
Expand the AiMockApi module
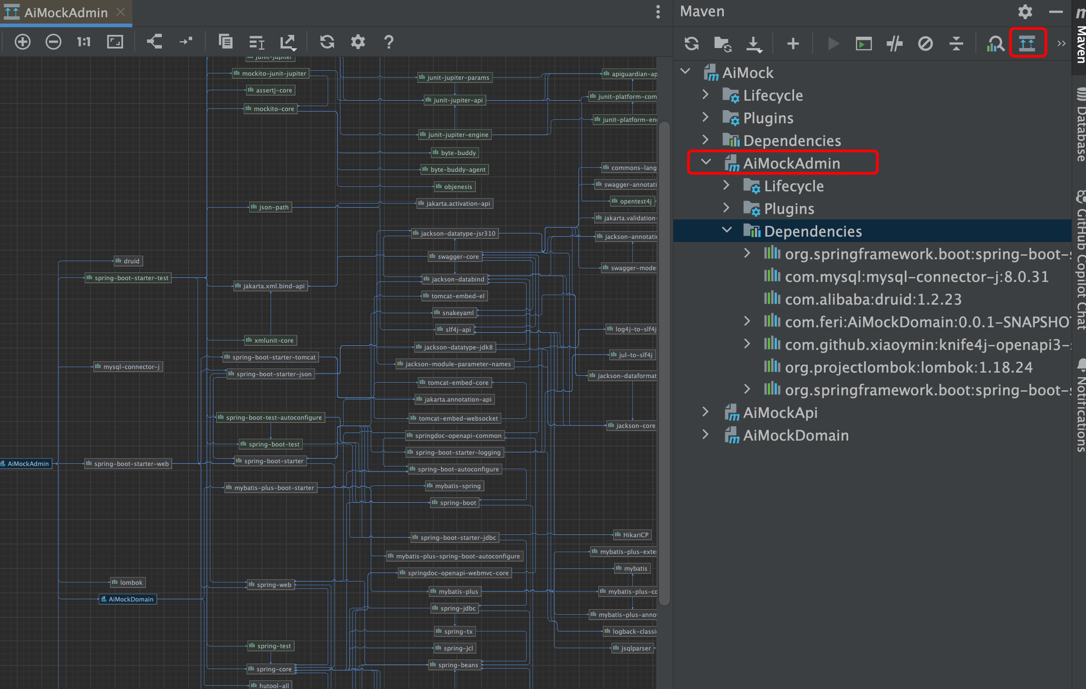(705, 412)
